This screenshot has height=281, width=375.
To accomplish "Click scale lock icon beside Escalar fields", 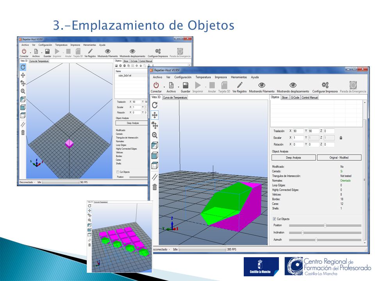I will pos(341,138).
